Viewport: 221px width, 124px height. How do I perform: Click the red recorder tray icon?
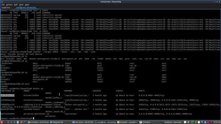click(x=211, y=122)
